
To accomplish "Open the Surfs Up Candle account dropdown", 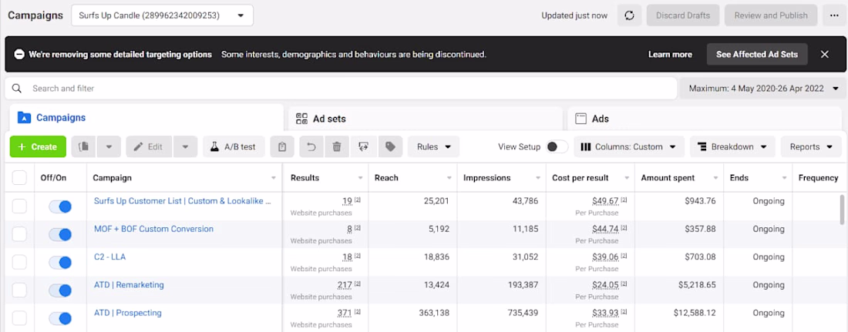I will pyautogui.click(x=162, y=15).
